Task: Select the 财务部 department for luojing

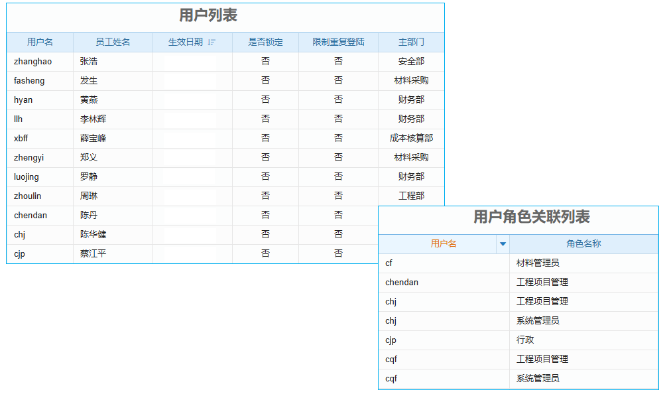Action: coord(410,176)
